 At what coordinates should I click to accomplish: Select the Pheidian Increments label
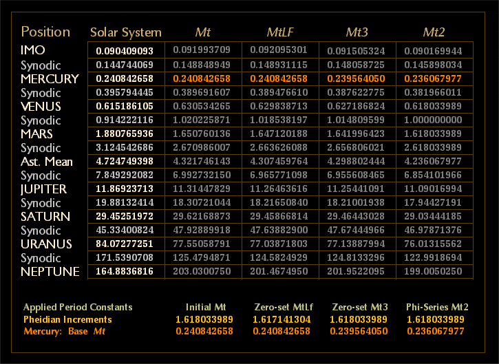(67, 319)
